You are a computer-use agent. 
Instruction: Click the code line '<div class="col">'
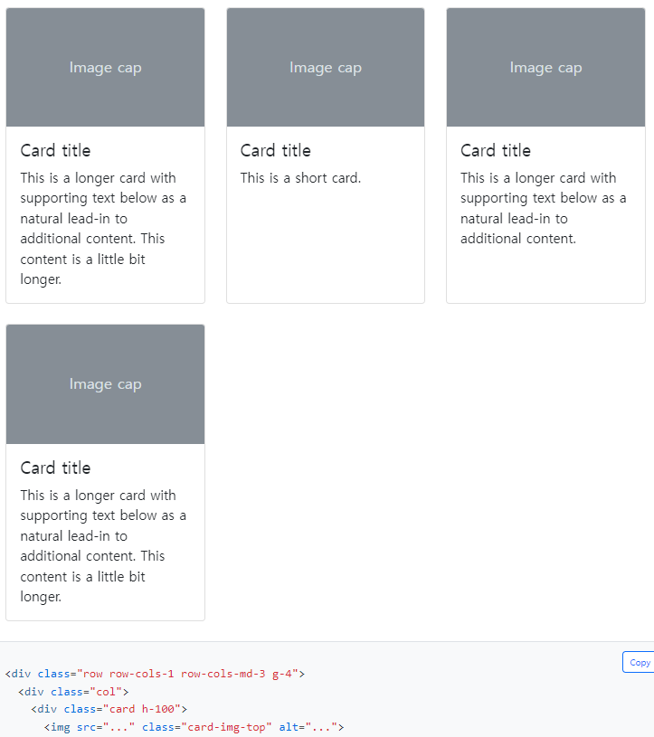(x=73, y=692)
